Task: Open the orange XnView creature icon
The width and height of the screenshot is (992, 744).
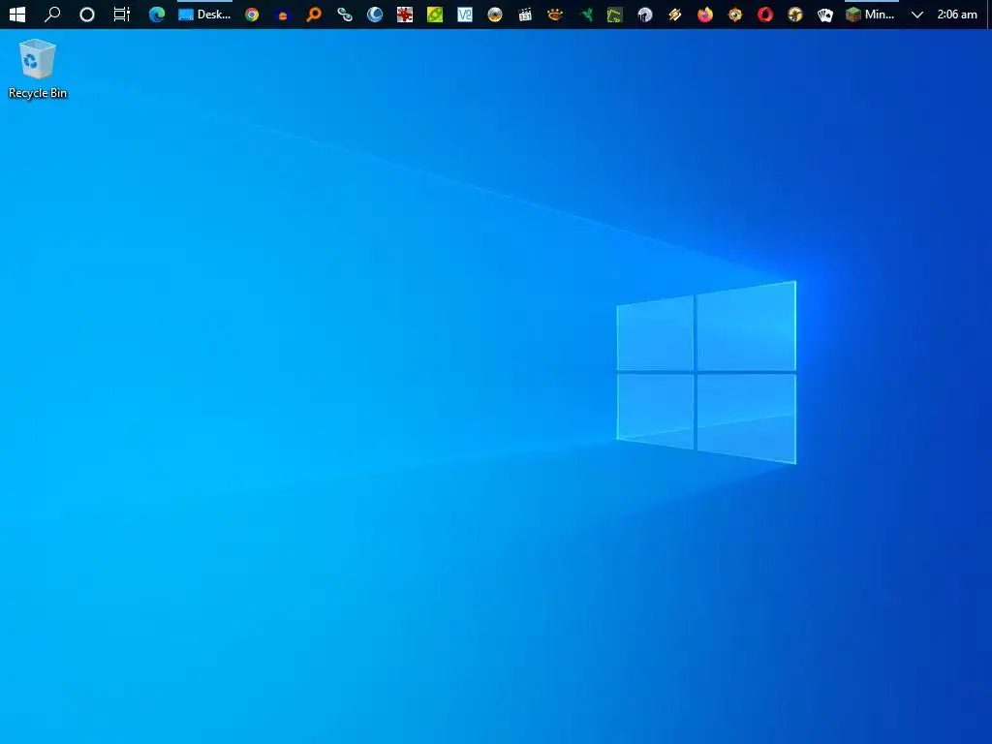Action: 555,14
